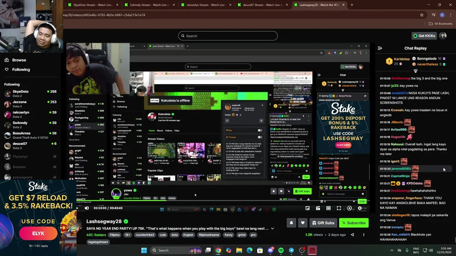Viewport: 456px width, 256px height.
Task: Open the Chrome profile avatar
Action: pyautogui.click(x=442, y=15)
